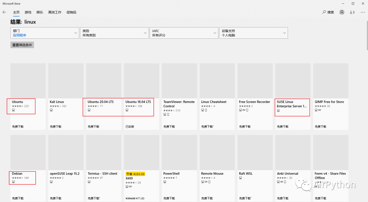Click Remote Mouse mobile device icon

tap(209, 182)
